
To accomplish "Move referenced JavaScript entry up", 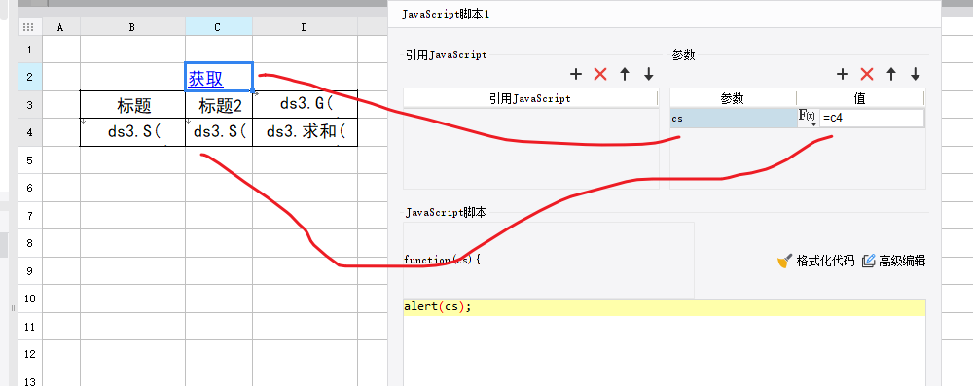I will click(625, 75).
